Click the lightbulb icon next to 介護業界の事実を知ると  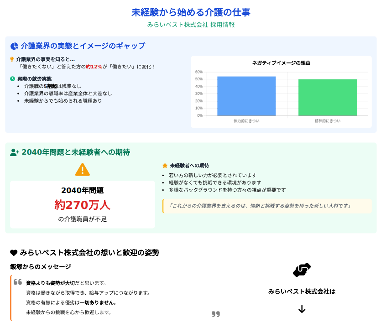(12, 59)
